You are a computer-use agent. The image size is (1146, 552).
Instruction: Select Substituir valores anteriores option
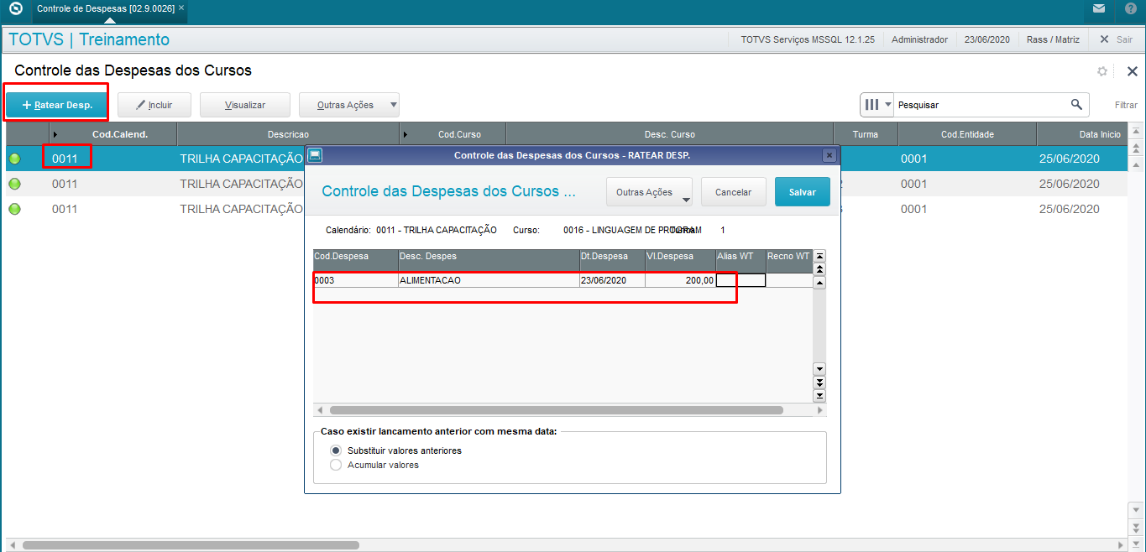(x=336, y=450)
